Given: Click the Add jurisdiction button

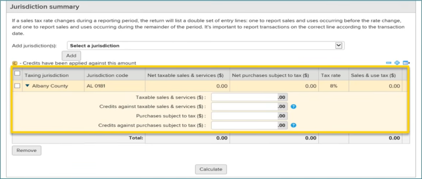Looking at the screenshot, I should pos(71,56).
